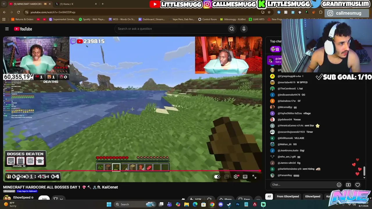The image size is (372, 209).
Task: Open the Returns & Orders bookmark
Action: tap(22, 19)
